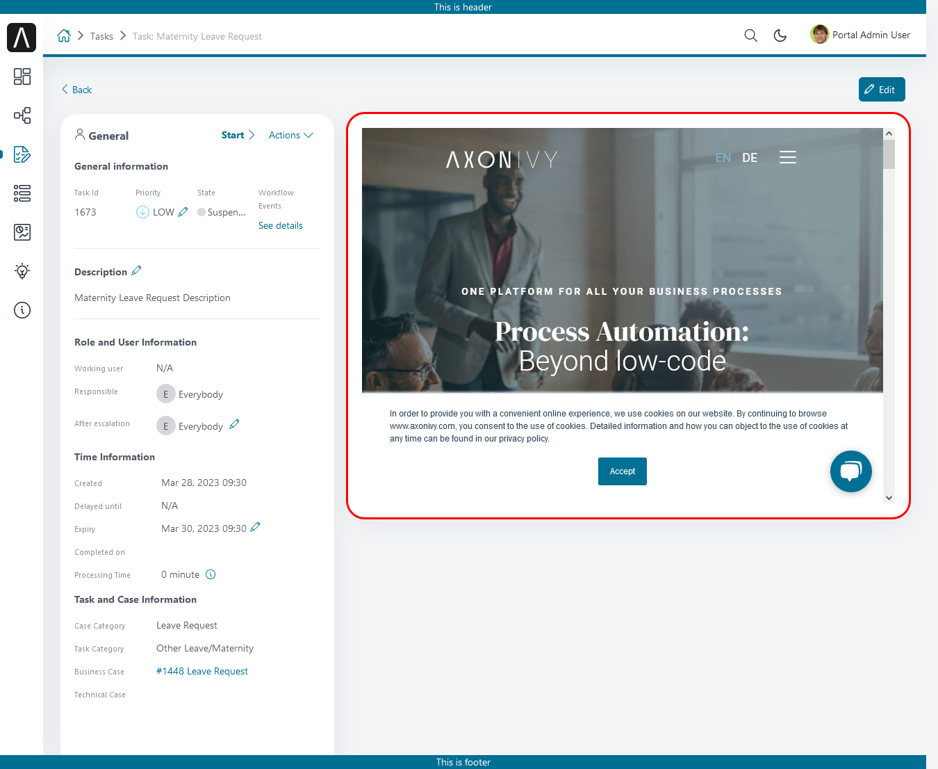Click the Tasks breadcrumb
This screenshot has height=769, width=938.
[101, 36]
